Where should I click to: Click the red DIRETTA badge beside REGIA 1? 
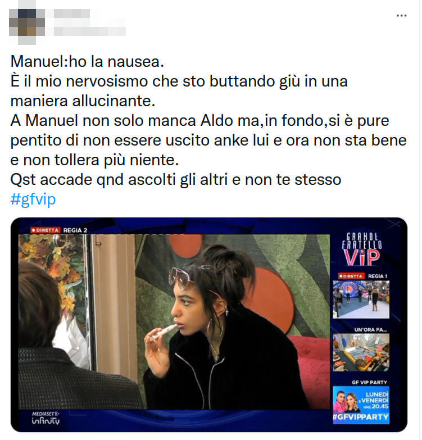point(351,276)
